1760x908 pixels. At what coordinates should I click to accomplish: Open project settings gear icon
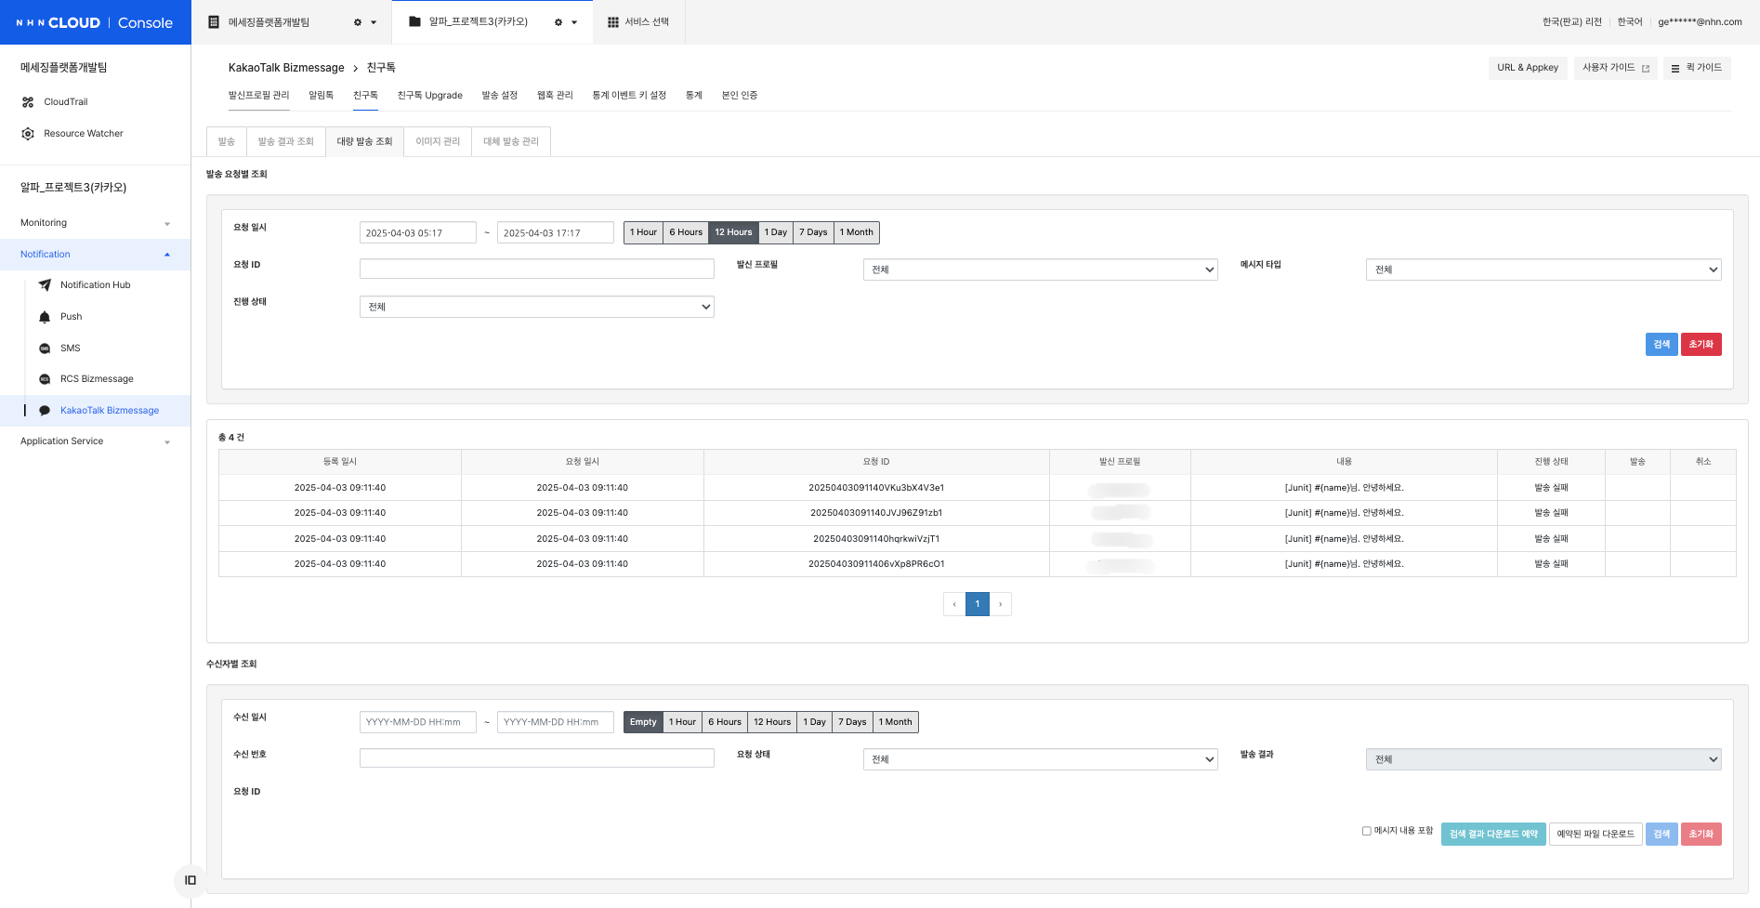tap(558, 22)
